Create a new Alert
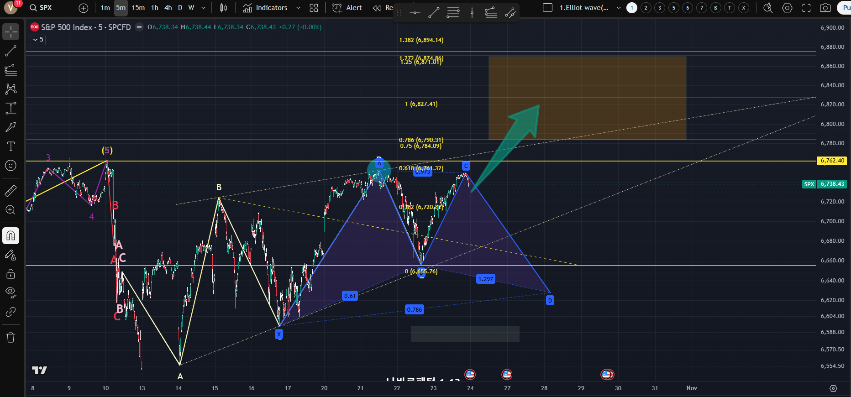Screen dimensions: 851x397 (x=347, y=8)
